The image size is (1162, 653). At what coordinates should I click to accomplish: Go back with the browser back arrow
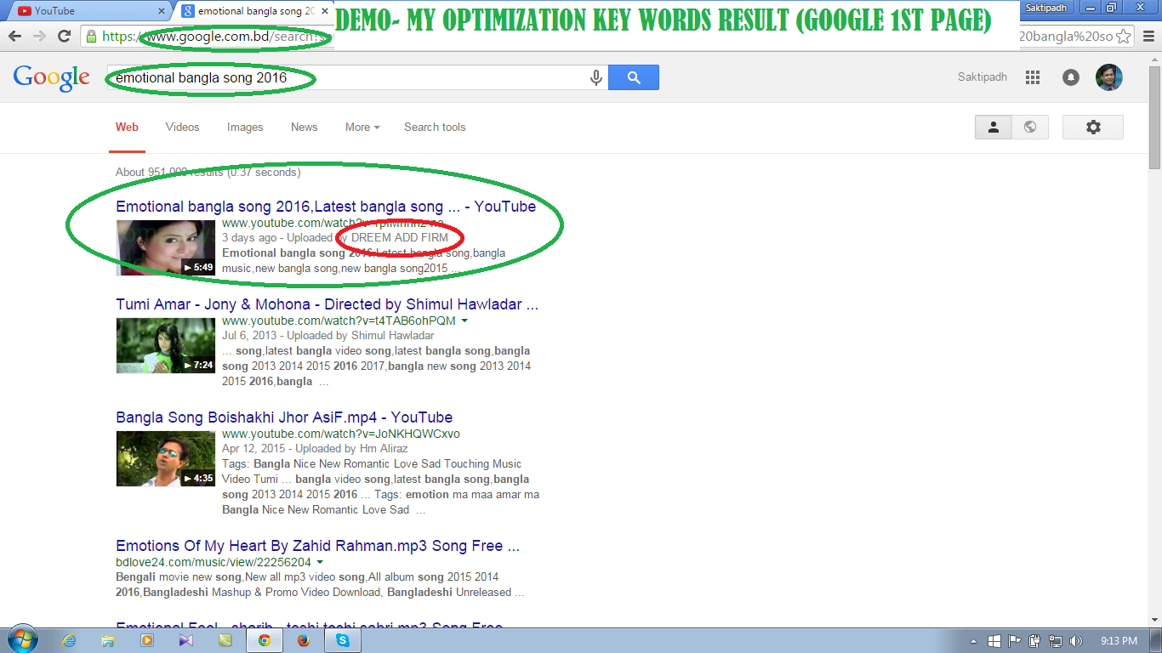coord(15,36)
